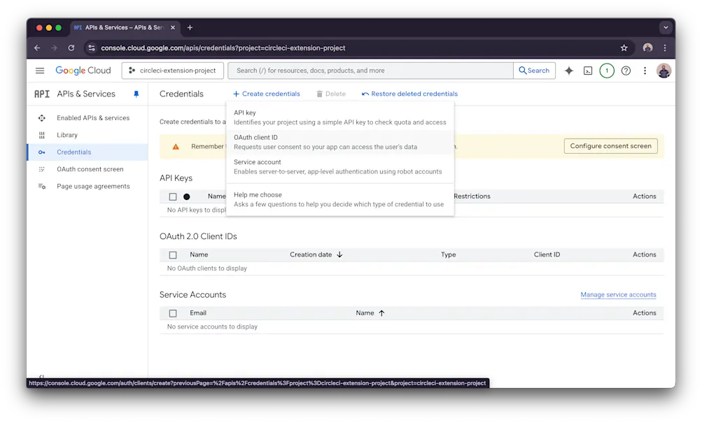Image resolution: width=702 pixels, height=423 pixels.
Task: Open the three-dot settings menu in console header
Action: click(645, 71)
